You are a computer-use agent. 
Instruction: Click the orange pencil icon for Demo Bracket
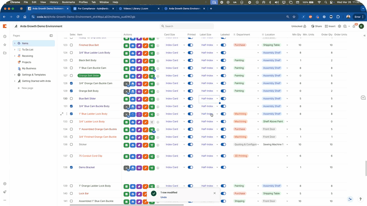pos(145,168)
